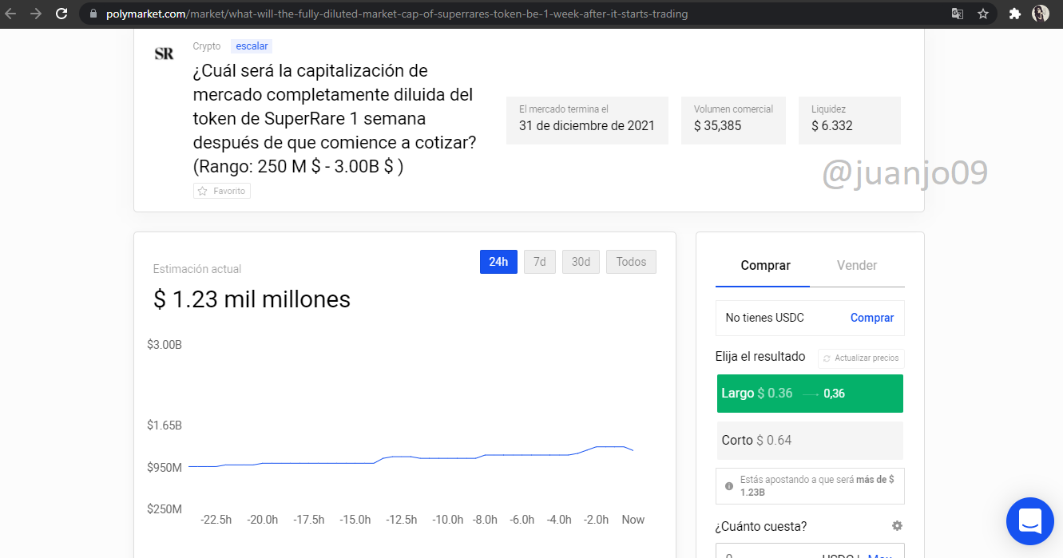This screenshot has width=1063, height=558.
Task: Click the ¿Cuánto cuesta? label
Action: point(761,526)
